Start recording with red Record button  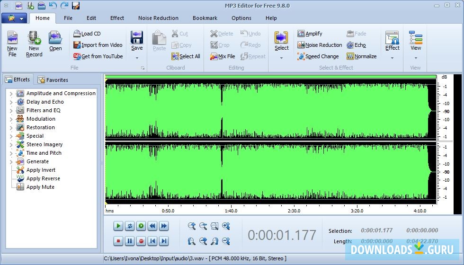[x=141, y=241]
